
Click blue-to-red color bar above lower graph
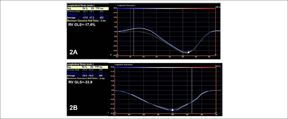pyautogui.click(x=166, y=67)
